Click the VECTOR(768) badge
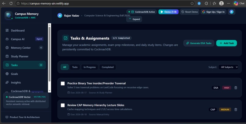The image size is (246, 124). [40, 97]
